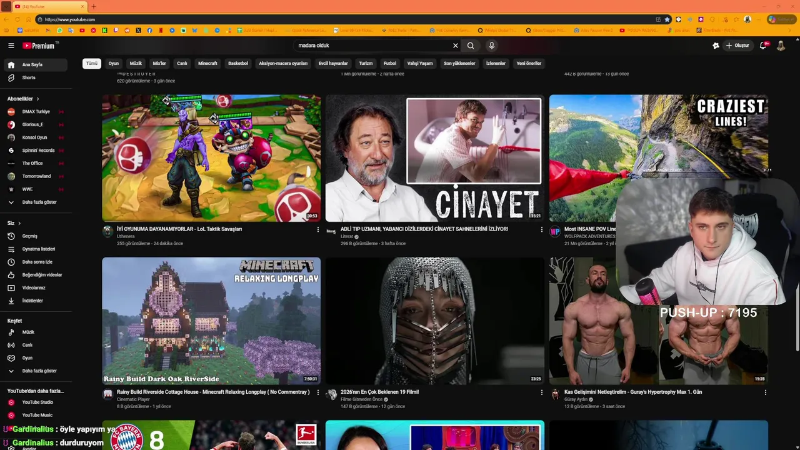
Task: Open Oynatma listeleri playlists
Action: click(36, 249)
